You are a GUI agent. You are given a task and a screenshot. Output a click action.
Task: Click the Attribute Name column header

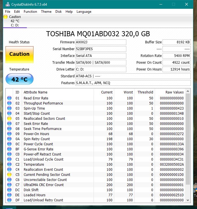(58, 92)
